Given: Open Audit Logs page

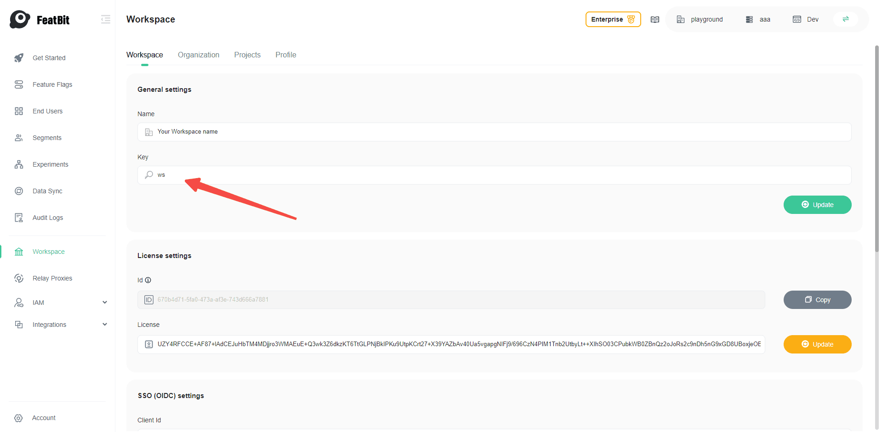Looking at the screenshot, I should point(48,218).
